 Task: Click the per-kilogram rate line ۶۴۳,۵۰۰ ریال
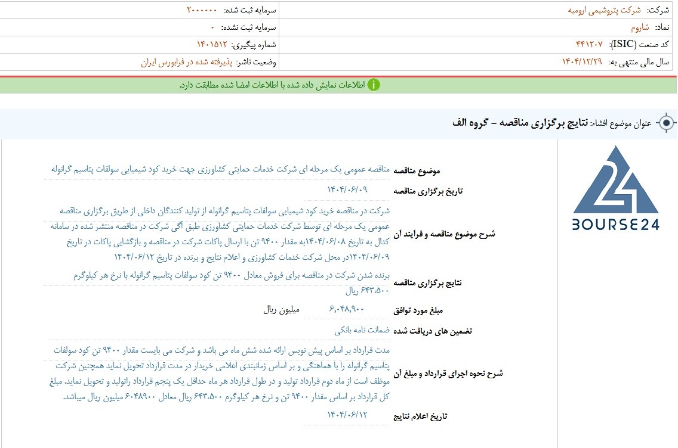pos(367,291)
